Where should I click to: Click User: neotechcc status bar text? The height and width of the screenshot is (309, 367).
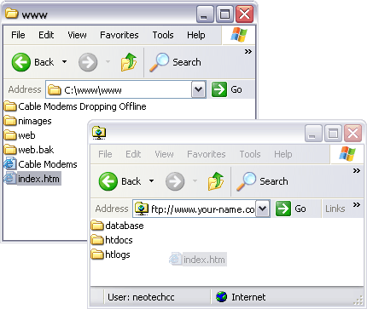141,297
